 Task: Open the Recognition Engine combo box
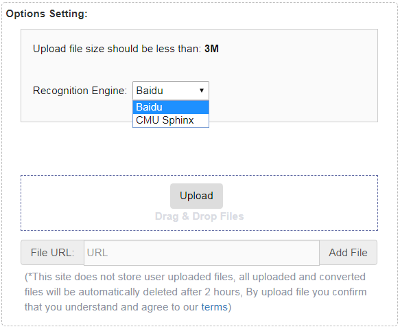[x=171, y=91]
